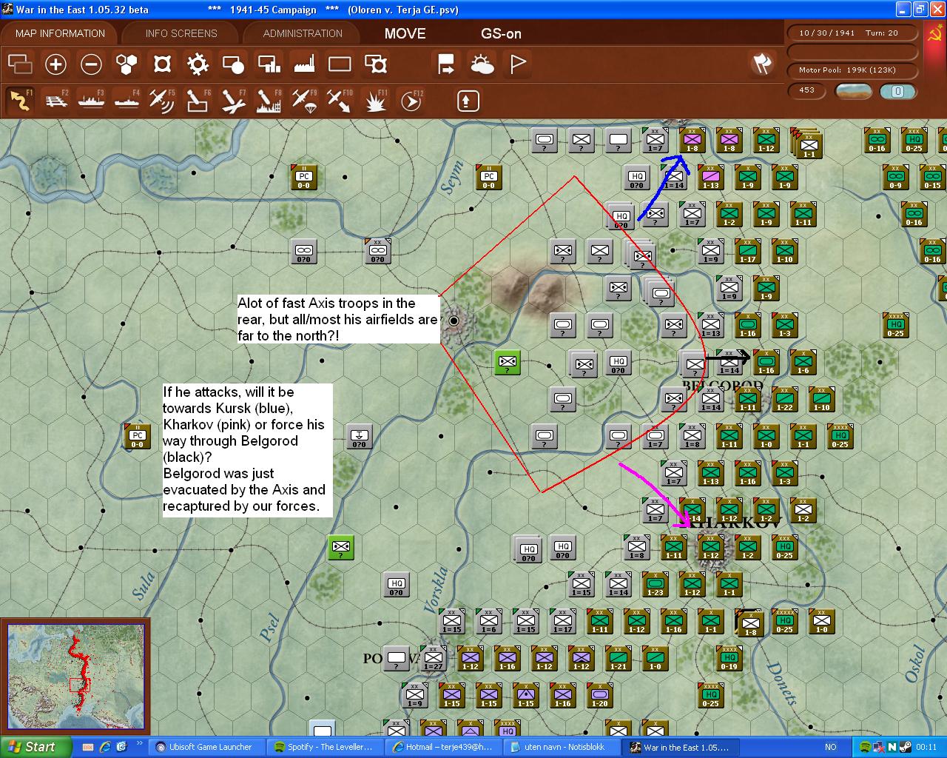Open the INFO SCREENS tab
Screen dimensions: 947x758
coord(181,33)
